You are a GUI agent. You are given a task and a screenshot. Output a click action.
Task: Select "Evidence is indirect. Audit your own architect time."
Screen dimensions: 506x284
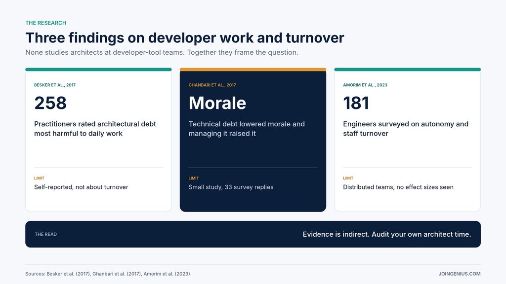coord(387,234)
